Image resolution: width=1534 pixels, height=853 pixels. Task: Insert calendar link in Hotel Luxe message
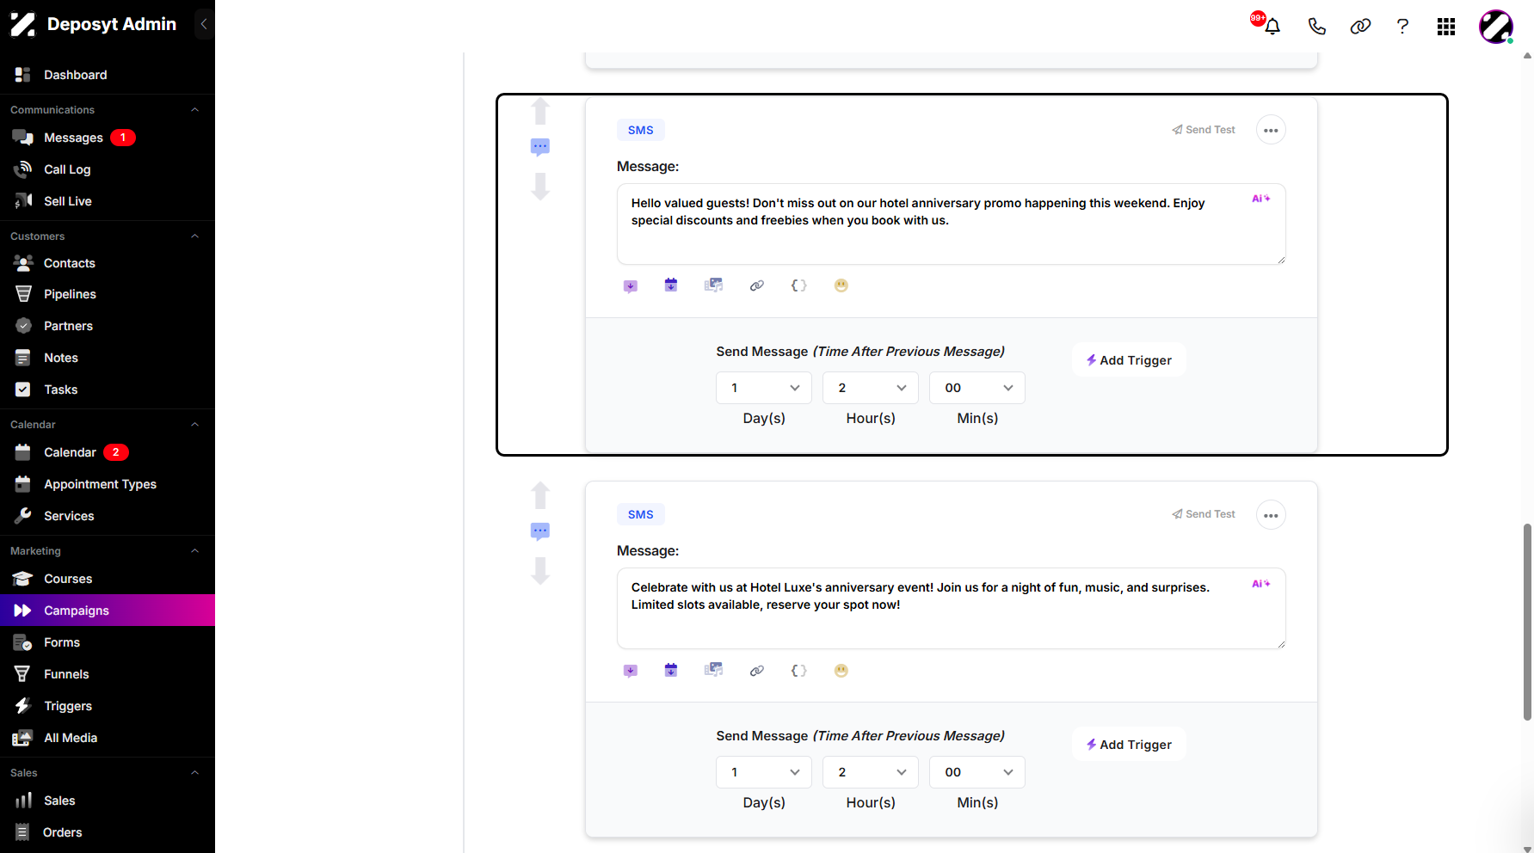click(671, 670)
